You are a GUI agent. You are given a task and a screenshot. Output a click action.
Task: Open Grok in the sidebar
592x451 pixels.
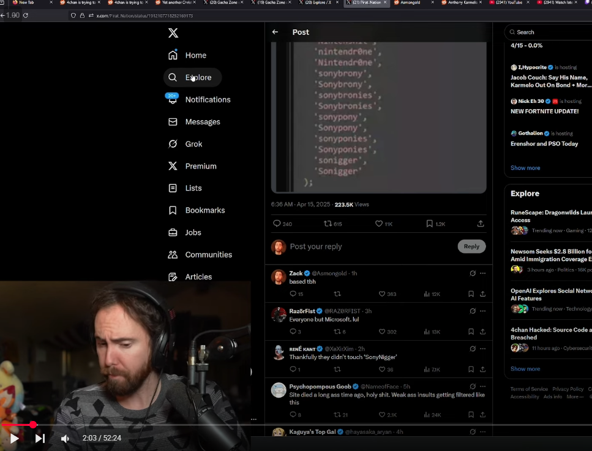(185, 144)
